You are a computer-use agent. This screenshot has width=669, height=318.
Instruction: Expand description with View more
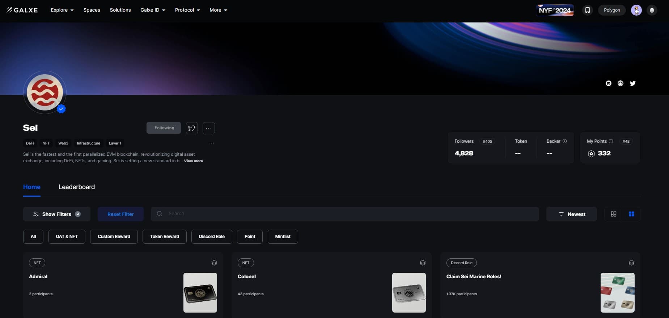coord(194,161)
